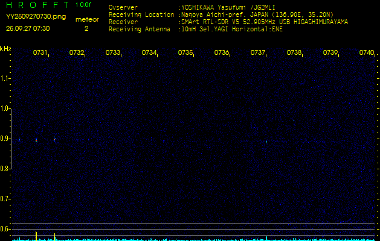Click the Receiving Location label
The height and width of the screenshot is (241, 380).
(141, 14)
